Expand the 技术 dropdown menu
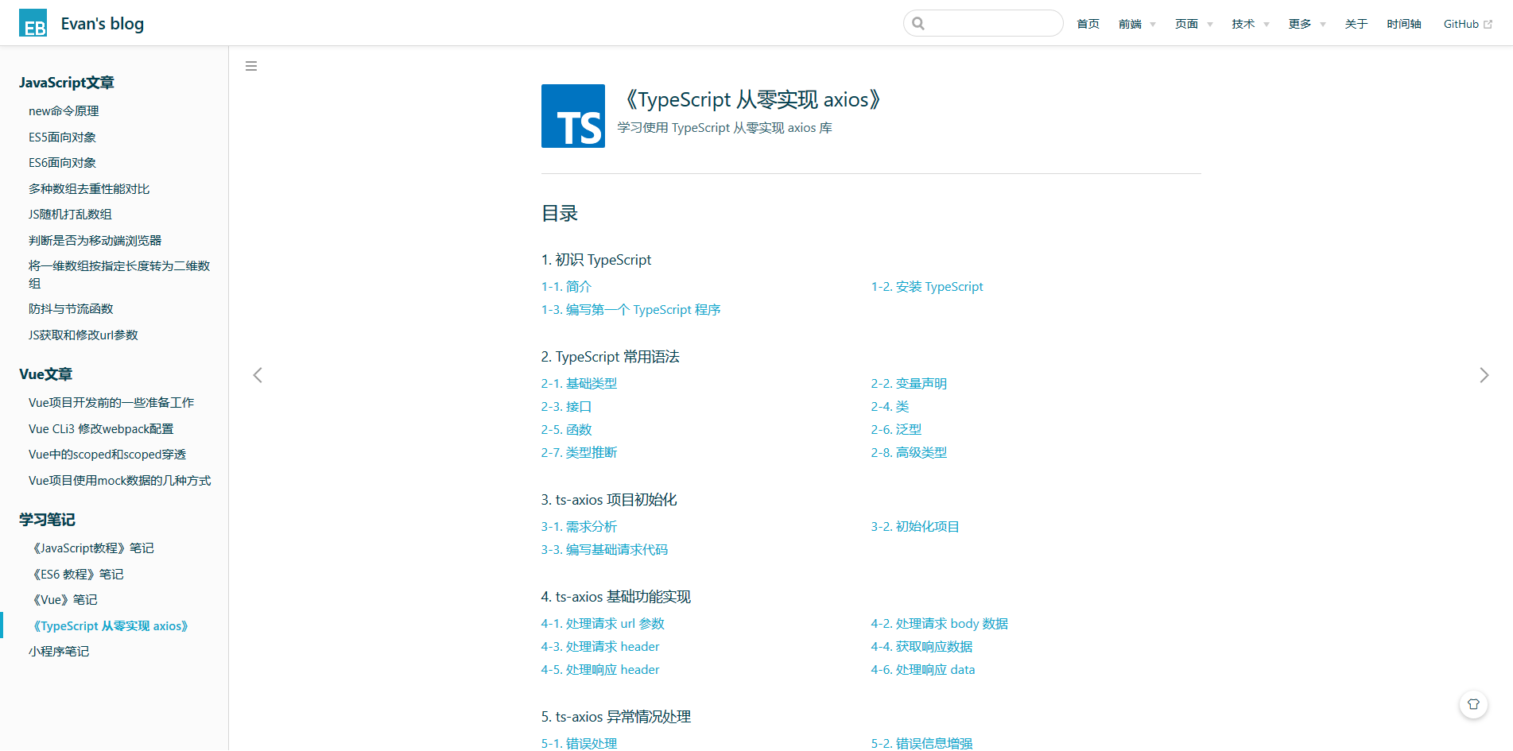This screenshot has height=751, width=1513. 1251,24
